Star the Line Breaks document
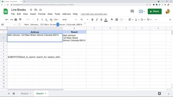This screenshot has width=173, height=97. point(31,10)
